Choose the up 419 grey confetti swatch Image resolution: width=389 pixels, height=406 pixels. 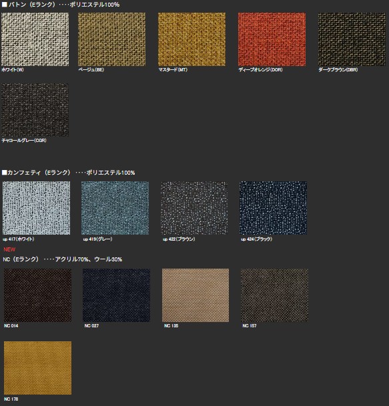[115, 208]
